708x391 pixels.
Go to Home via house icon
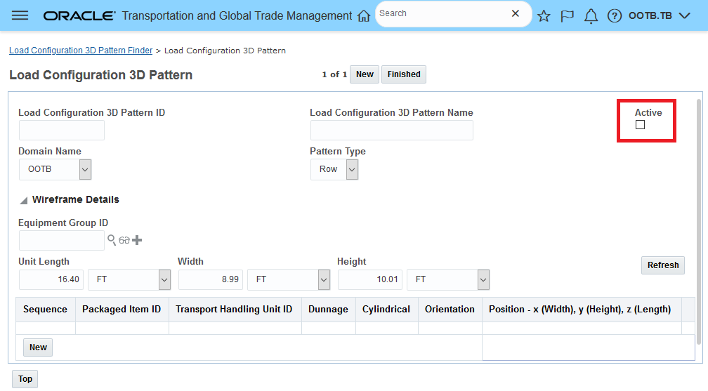[x=364, y=15]
